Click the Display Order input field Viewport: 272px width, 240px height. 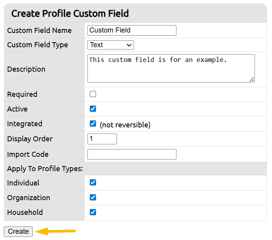[102, 139]
